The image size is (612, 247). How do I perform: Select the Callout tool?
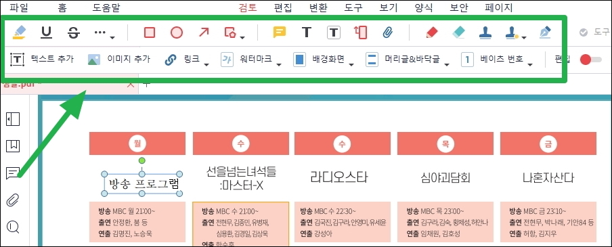click(360, 32)
